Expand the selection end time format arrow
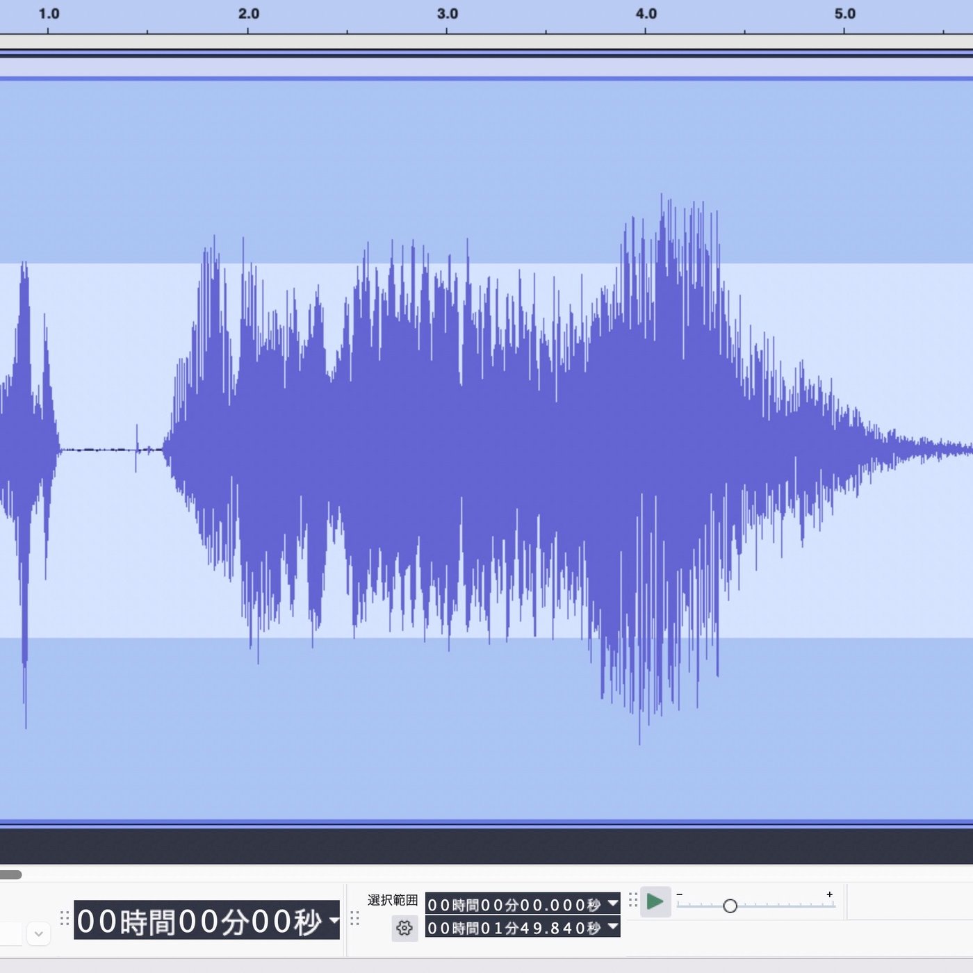This screenshot has width=973, height=973. coord(612,926)
